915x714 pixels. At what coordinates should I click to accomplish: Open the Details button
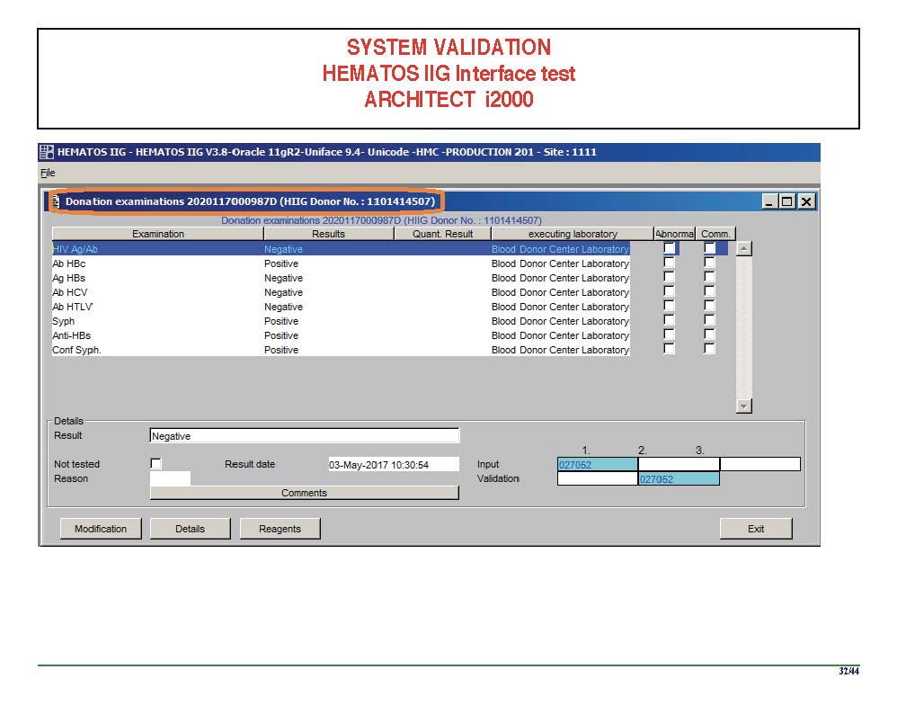(190, 529)
